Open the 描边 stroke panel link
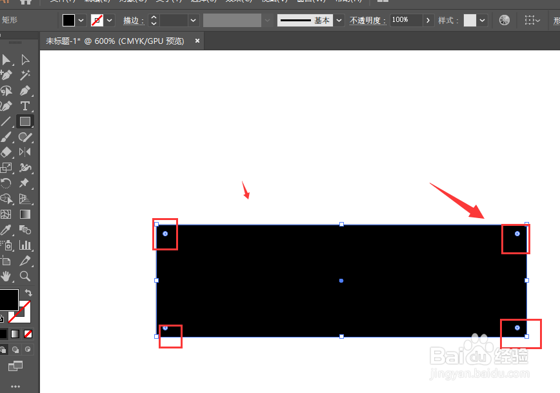 134,21
